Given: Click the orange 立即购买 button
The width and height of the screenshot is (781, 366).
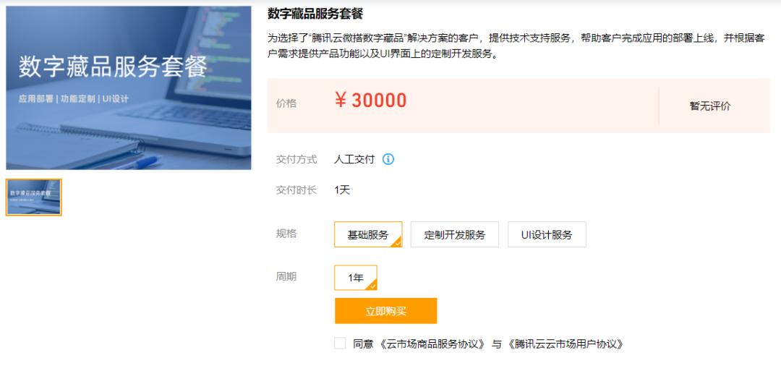Looking at the screenshot, I should coord(386,311).
